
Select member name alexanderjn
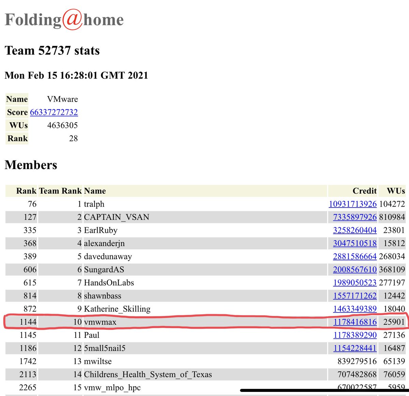coord(104,243)
